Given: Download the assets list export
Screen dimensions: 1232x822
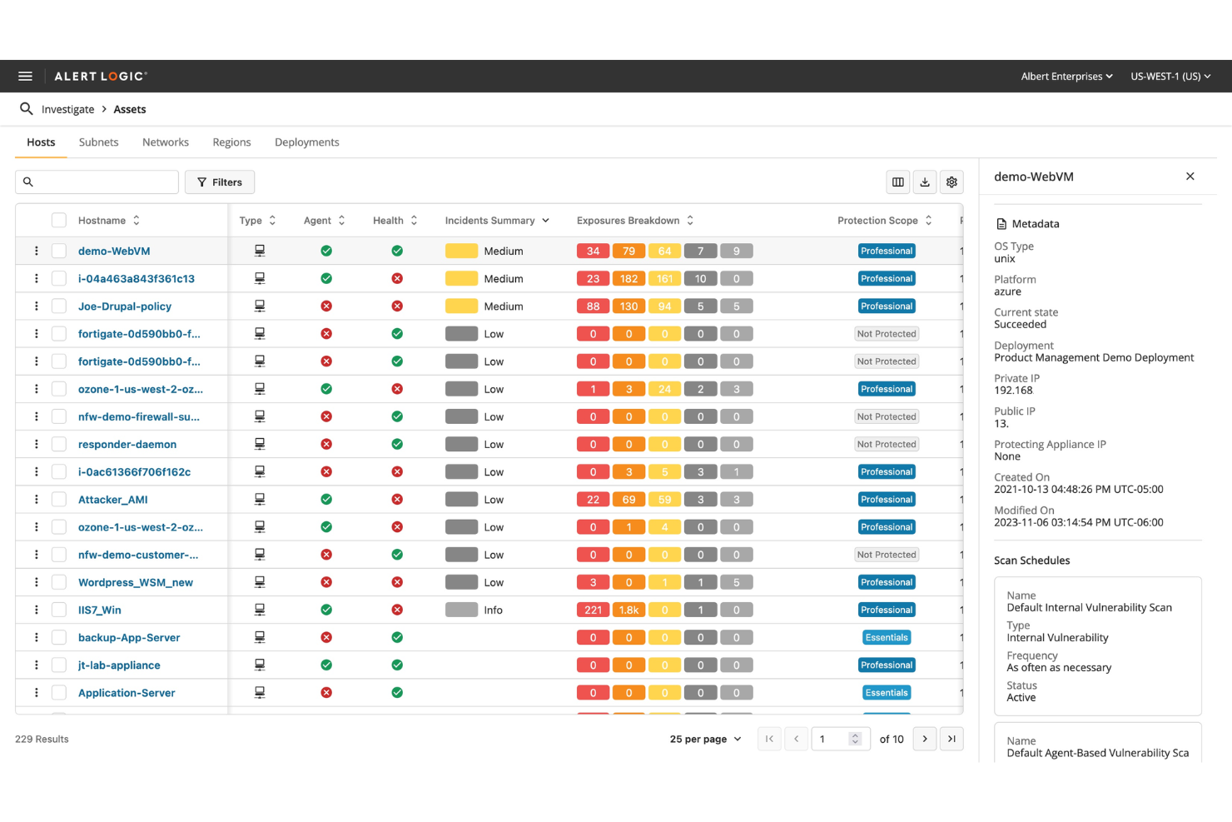Looking at the screenshot, I should coord(924,182).
